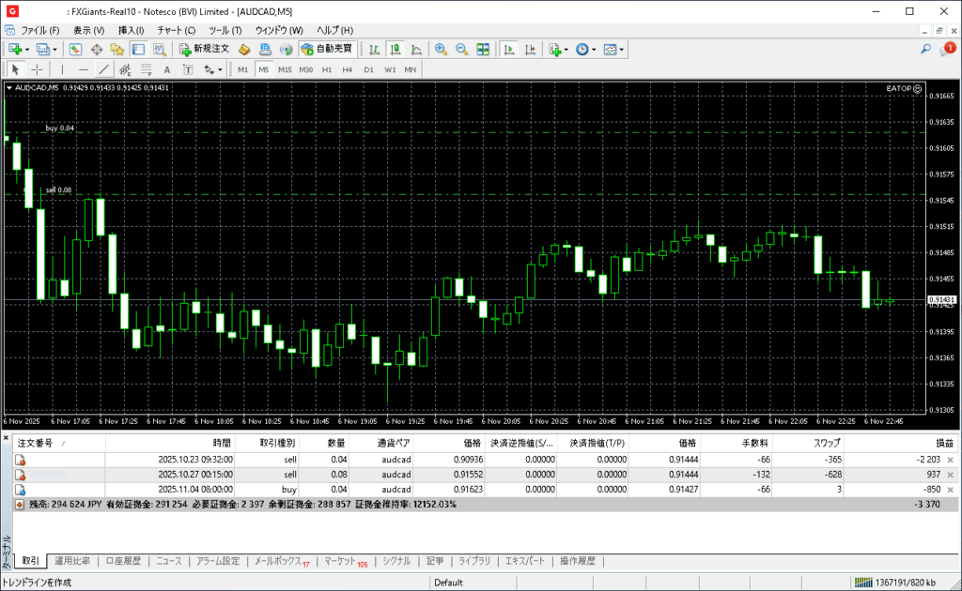Select the crosshair cursor tool
This screenshot has width=962, height=591.
click(x=38, y=69)
